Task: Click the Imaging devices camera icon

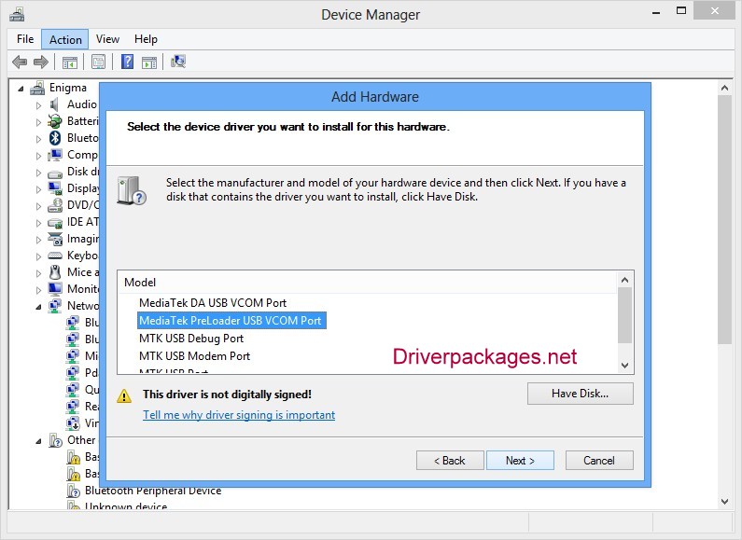Action: click(x=55, y=239)
